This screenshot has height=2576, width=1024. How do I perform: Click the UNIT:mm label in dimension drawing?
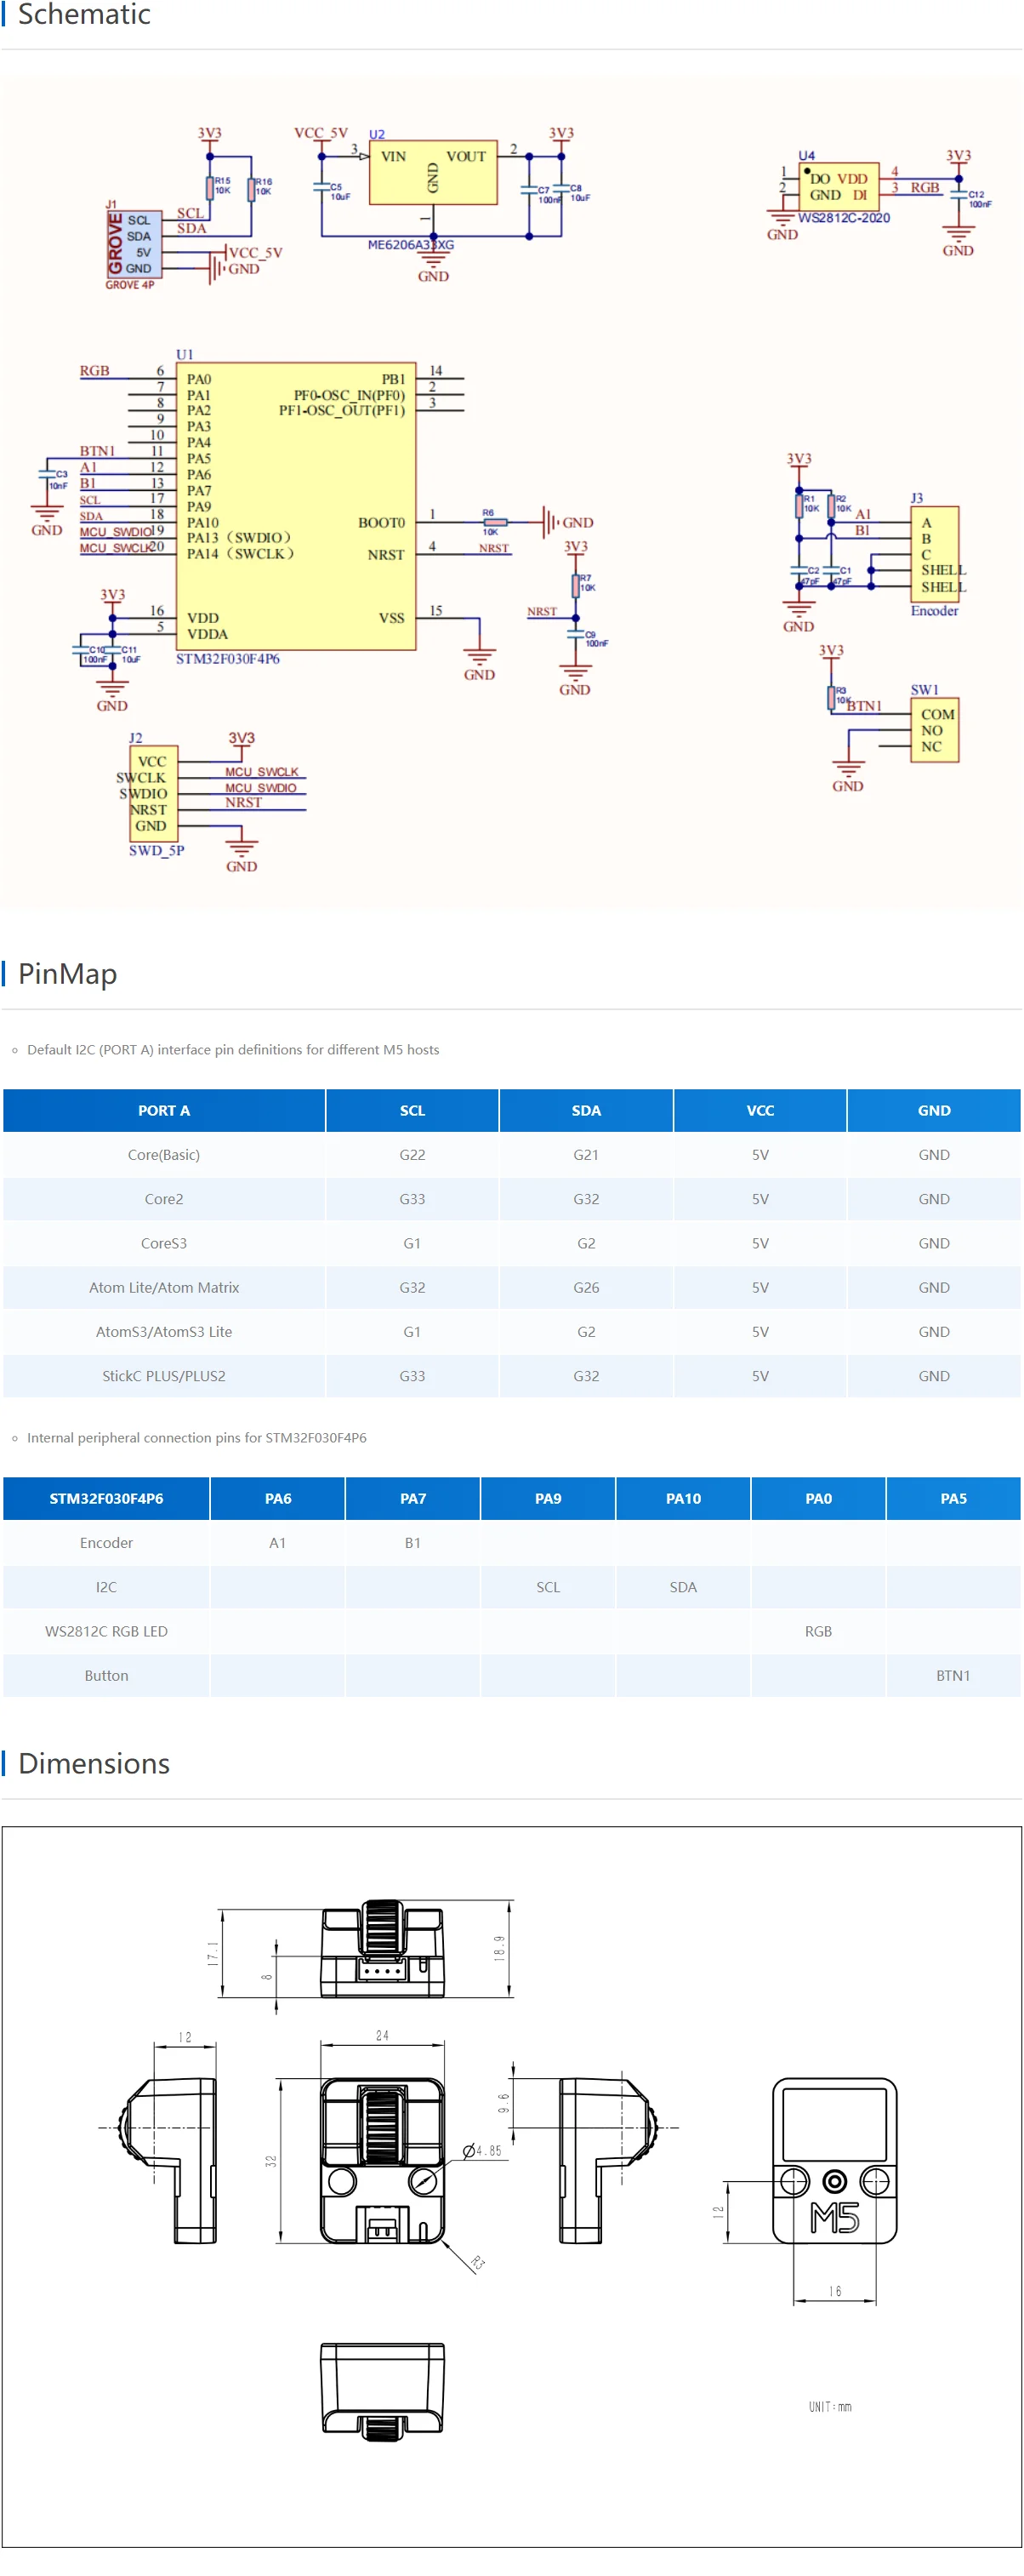(x=829, y=2406)
